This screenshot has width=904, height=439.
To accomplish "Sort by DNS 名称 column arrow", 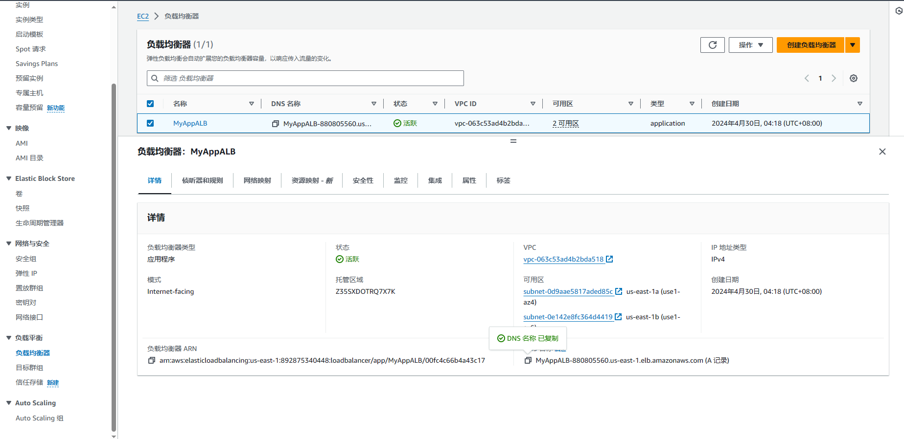I will (x=374, y=104).
